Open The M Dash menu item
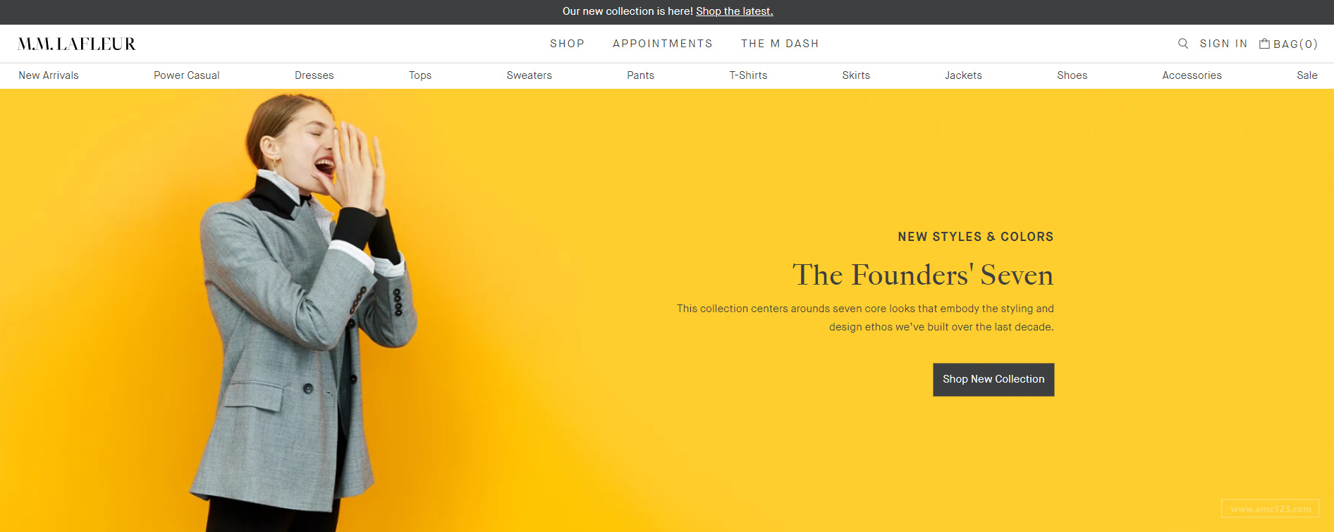The width and height of the screenshot is (1334, 532). point(780,44)
